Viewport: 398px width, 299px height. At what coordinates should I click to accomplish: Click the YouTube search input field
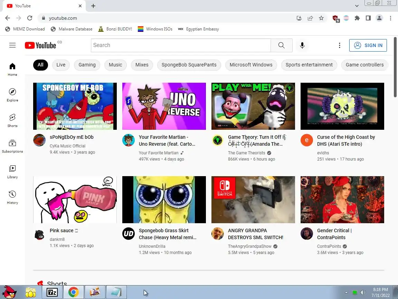tap(181, 45)
